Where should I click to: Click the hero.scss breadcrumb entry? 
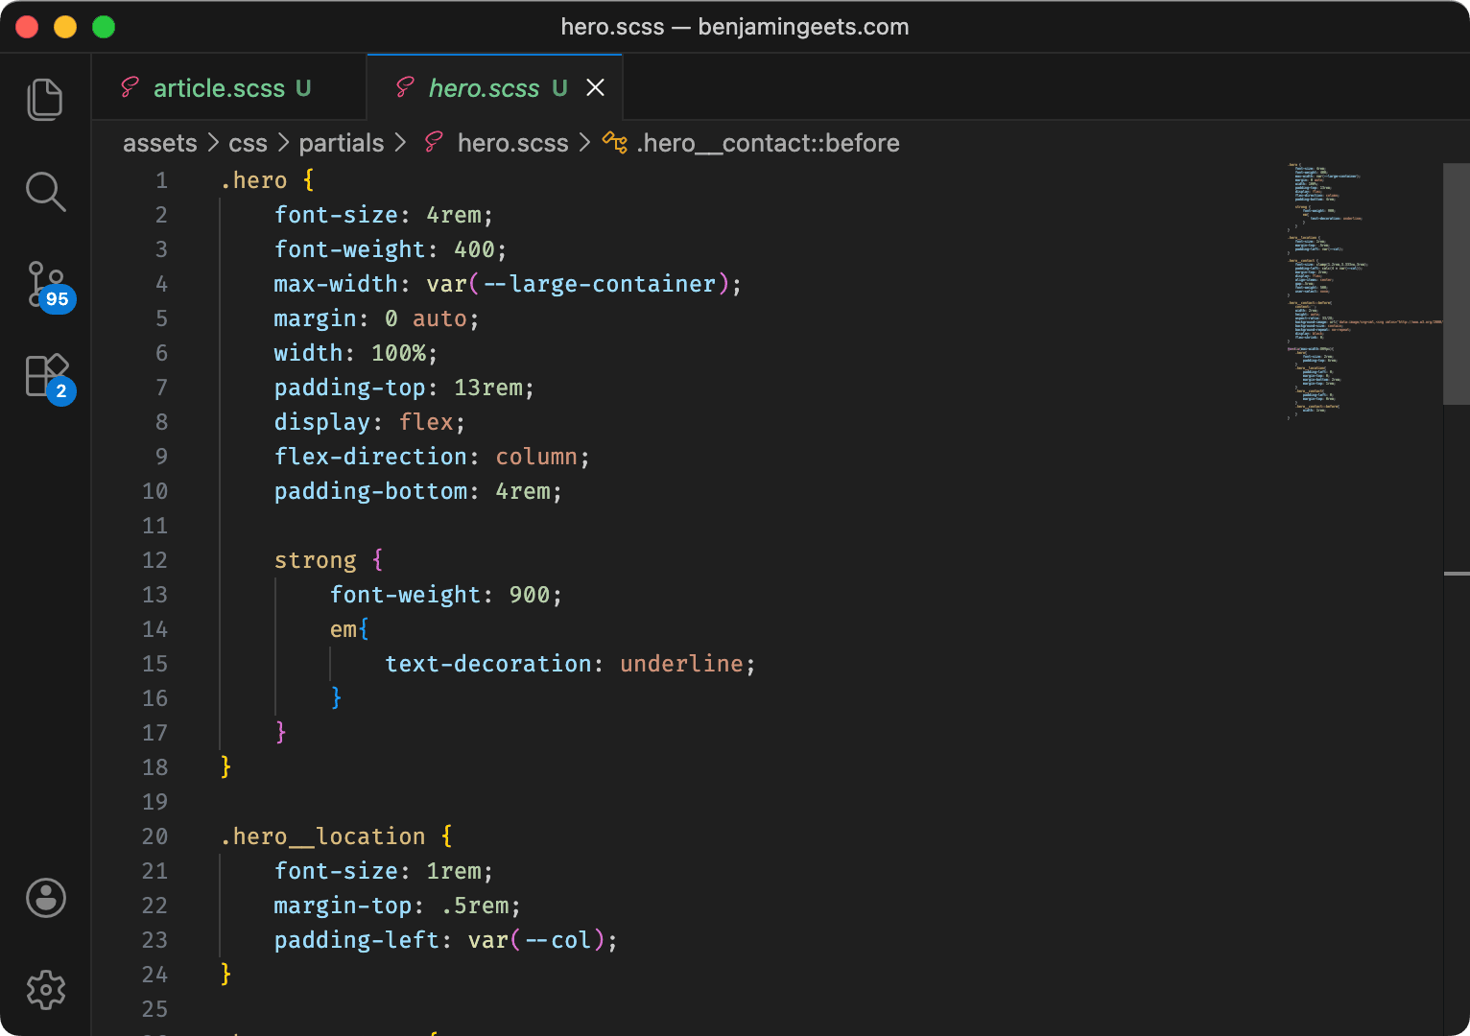tap(512, 142)
